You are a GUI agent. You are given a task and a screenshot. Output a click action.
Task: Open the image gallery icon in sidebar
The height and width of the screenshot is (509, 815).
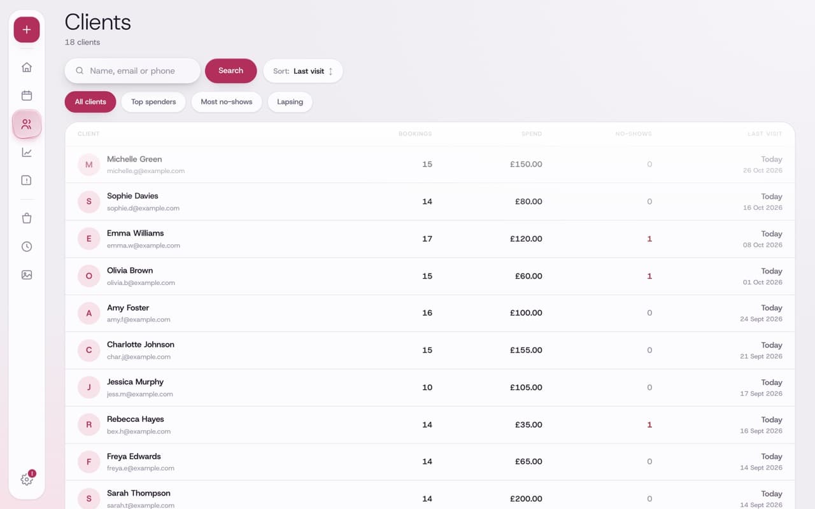[27, 275]
